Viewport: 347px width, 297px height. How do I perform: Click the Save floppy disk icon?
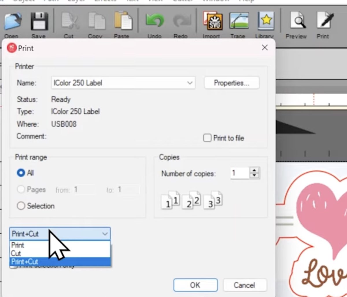click(x=39, y=21)
